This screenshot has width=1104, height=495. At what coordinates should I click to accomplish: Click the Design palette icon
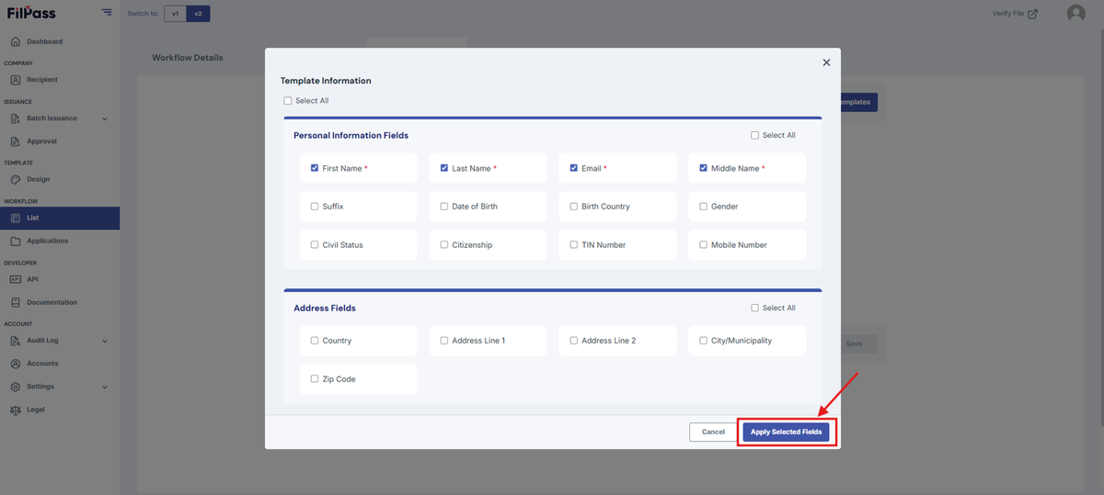(16, 180)
